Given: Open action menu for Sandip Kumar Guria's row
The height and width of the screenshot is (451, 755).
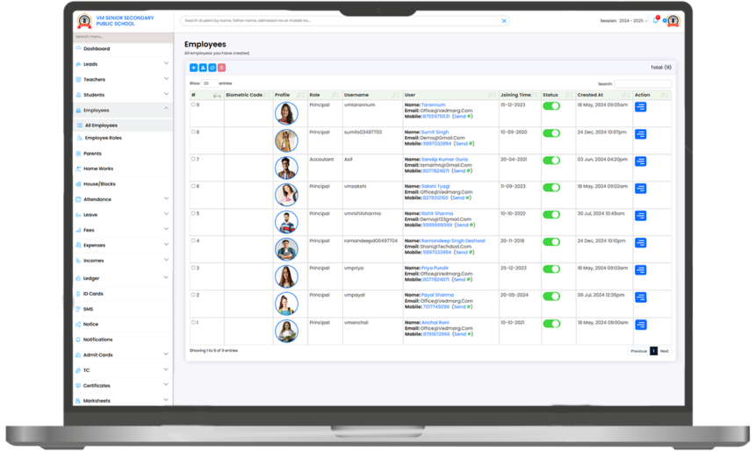Looking at the screenshot, I should tap(640, 161).
